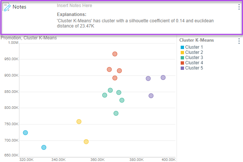Click the Cluster 5 purple legend swatch
The width and height of the screenshot is (243, 162).
182,68
